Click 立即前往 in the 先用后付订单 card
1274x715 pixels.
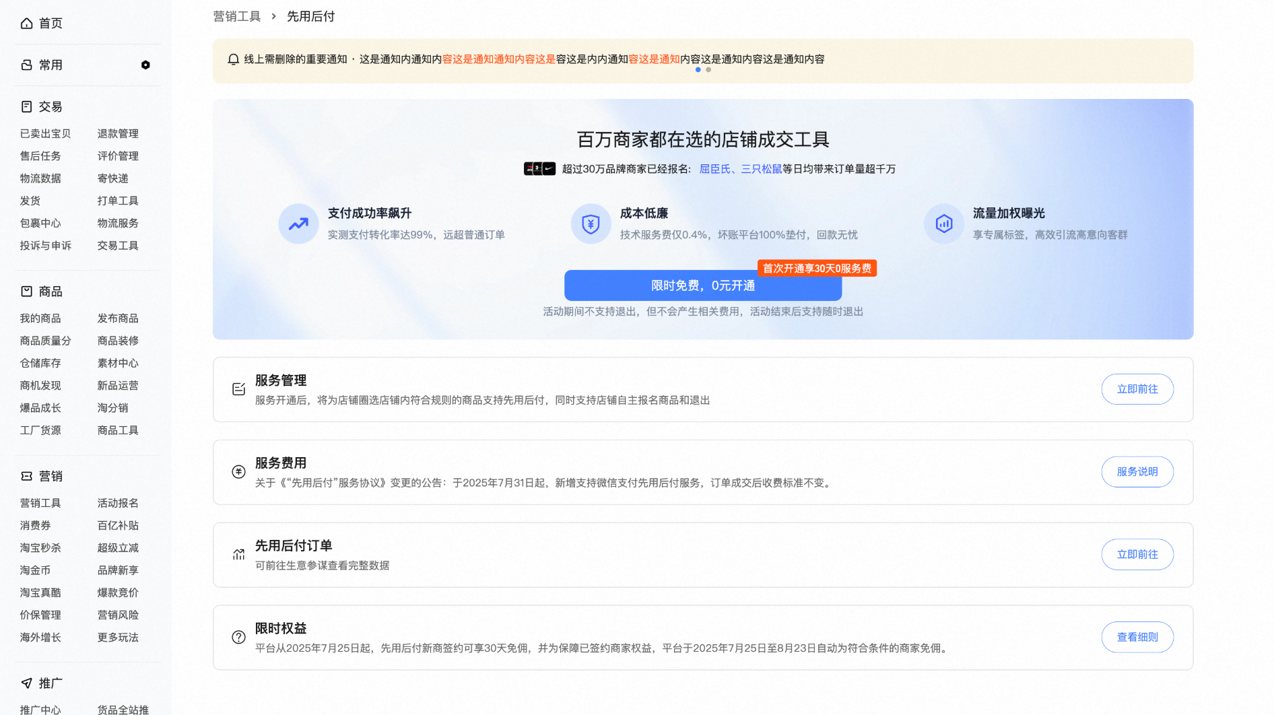(x=1137, y=555)
